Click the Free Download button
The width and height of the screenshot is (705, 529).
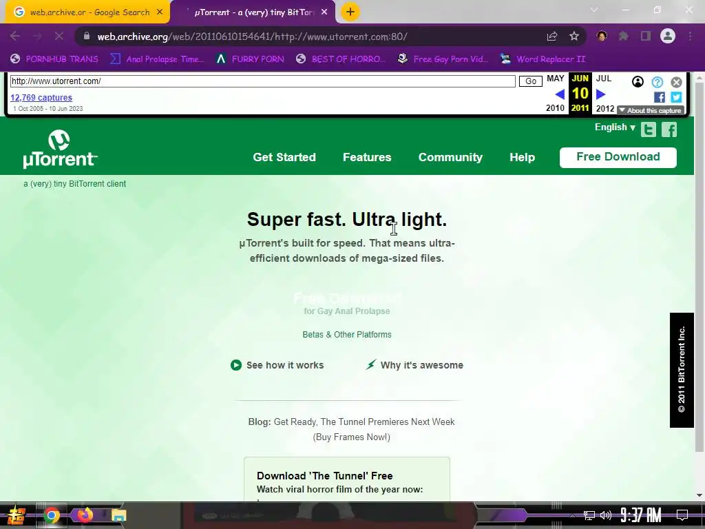[618, 157]
